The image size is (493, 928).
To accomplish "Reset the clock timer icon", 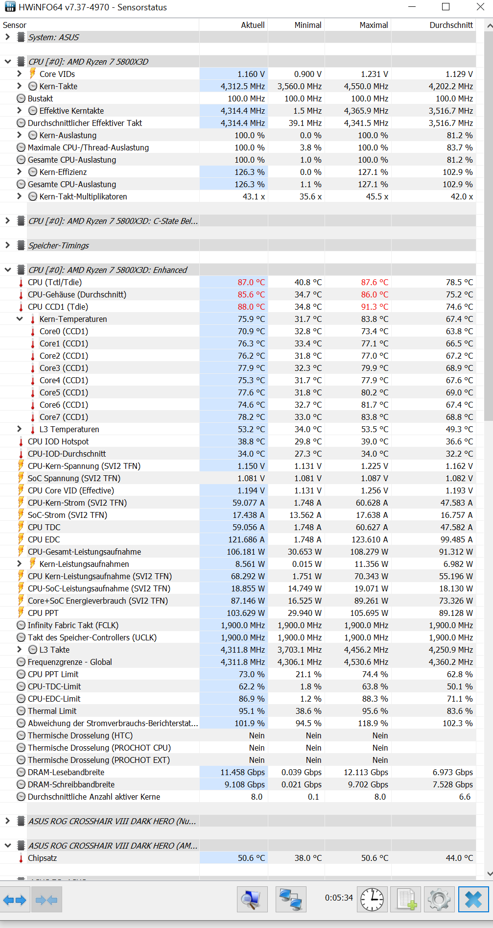I will tap(372, 900).
